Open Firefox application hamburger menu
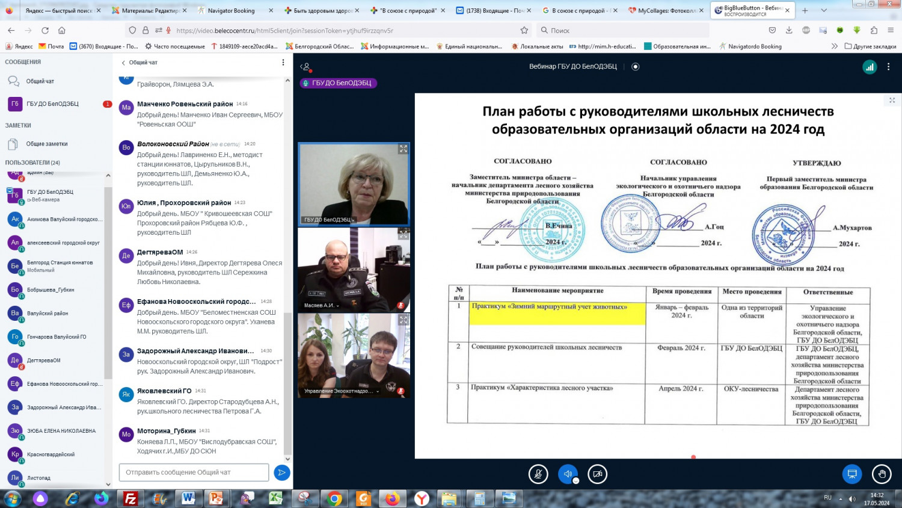This screenshot has width=902, height=508. pyautogui.click(x=891, y=30)
